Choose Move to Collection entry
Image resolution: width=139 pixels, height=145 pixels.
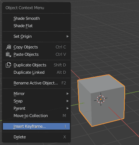click(36, 116)
